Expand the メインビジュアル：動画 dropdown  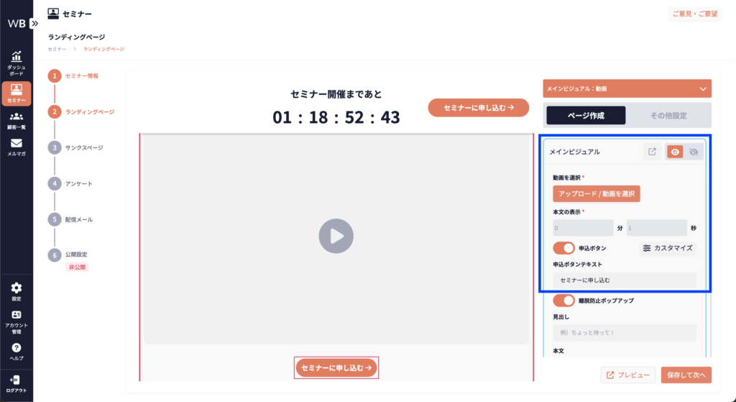point(702,89)
